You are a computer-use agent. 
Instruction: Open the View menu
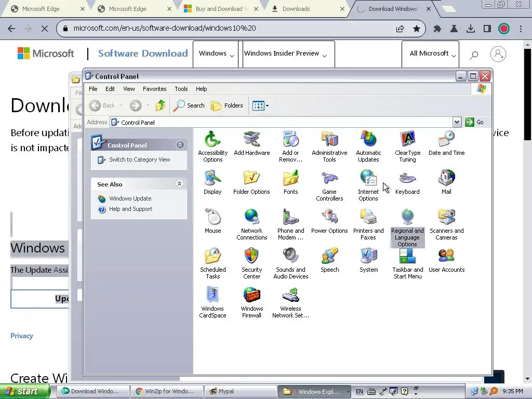[129, 89]
